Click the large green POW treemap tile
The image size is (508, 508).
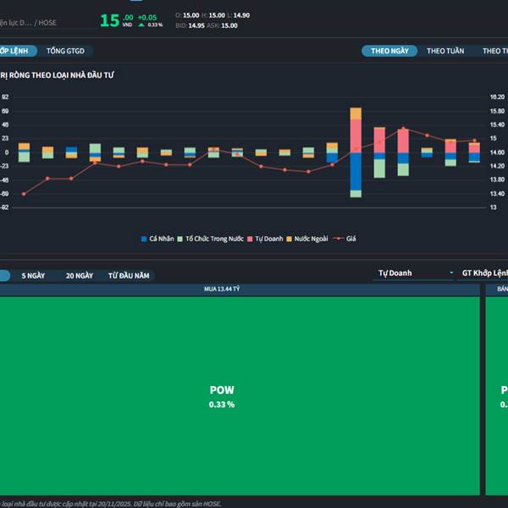pyautogui.click(x=222, y=395)
